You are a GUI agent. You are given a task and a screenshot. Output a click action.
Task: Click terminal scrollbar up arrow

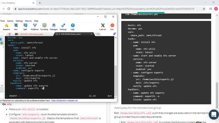tap(116, 38)
